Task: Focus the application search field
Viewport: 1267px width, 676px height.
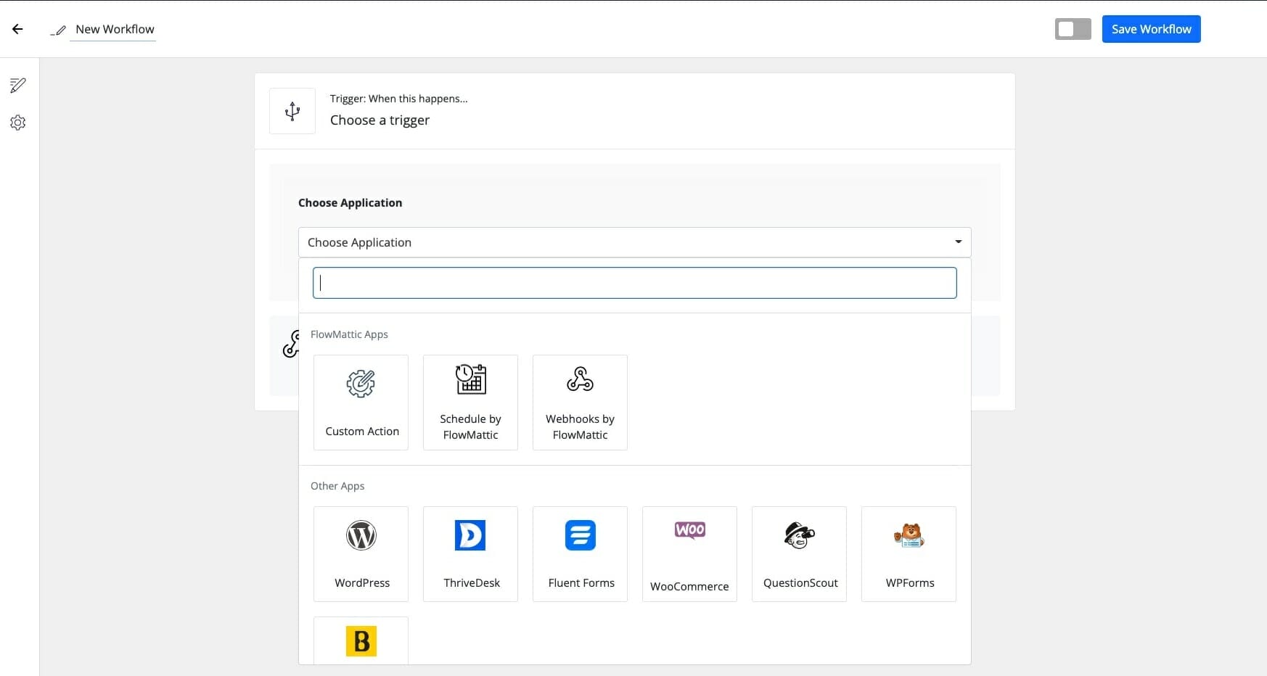Action: [x=634, y=283]
